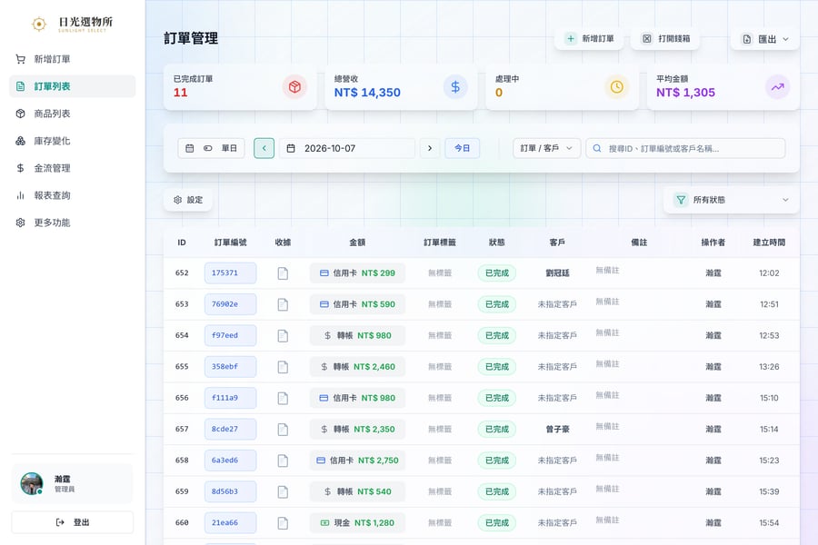The width and height of the screenshot is (818, 545).
Task: Open 更多功能 in the sidebar
Action: tap(73, 223)
